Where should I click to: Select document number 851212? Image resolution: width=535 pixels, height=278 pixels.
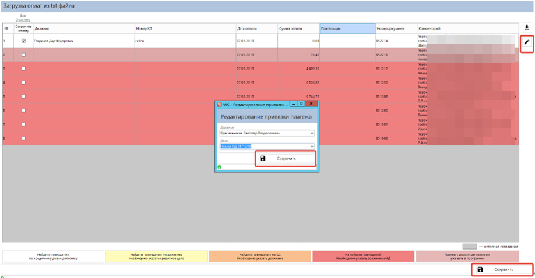tap(396, 69)
